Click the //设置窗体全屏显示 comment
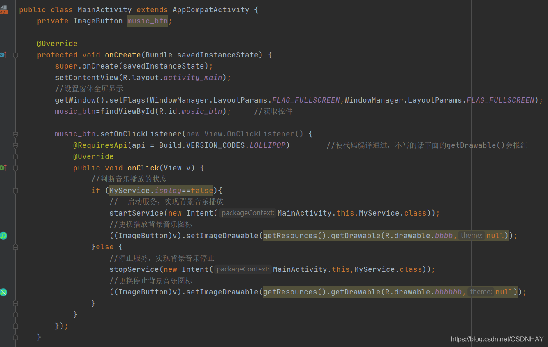The image size is (548, 347). (x=89, y=89)
